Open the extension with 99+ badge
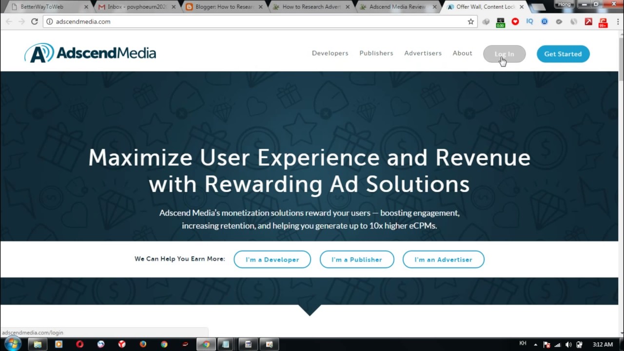 pos(603,22)
